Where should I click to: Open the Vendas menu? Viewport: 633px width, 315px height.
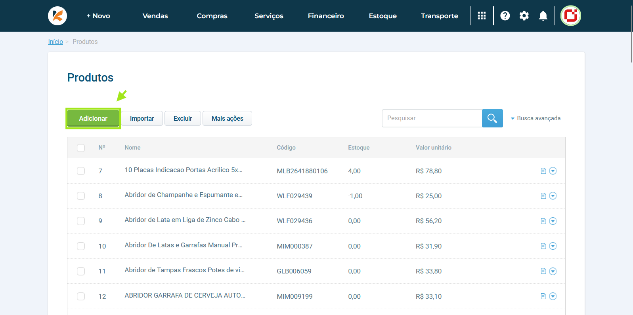coord(155,16)
